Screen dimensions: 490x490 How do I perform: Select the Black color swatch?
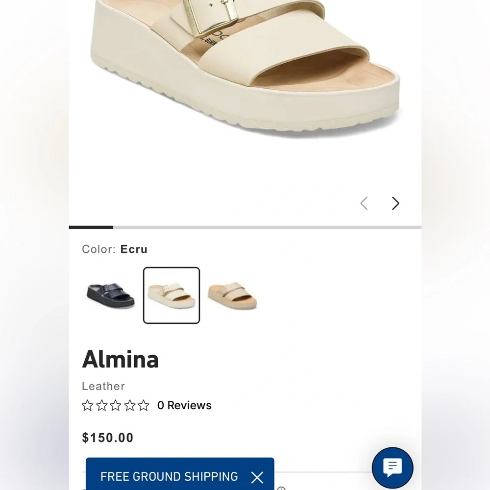click(x=110, y=295)
